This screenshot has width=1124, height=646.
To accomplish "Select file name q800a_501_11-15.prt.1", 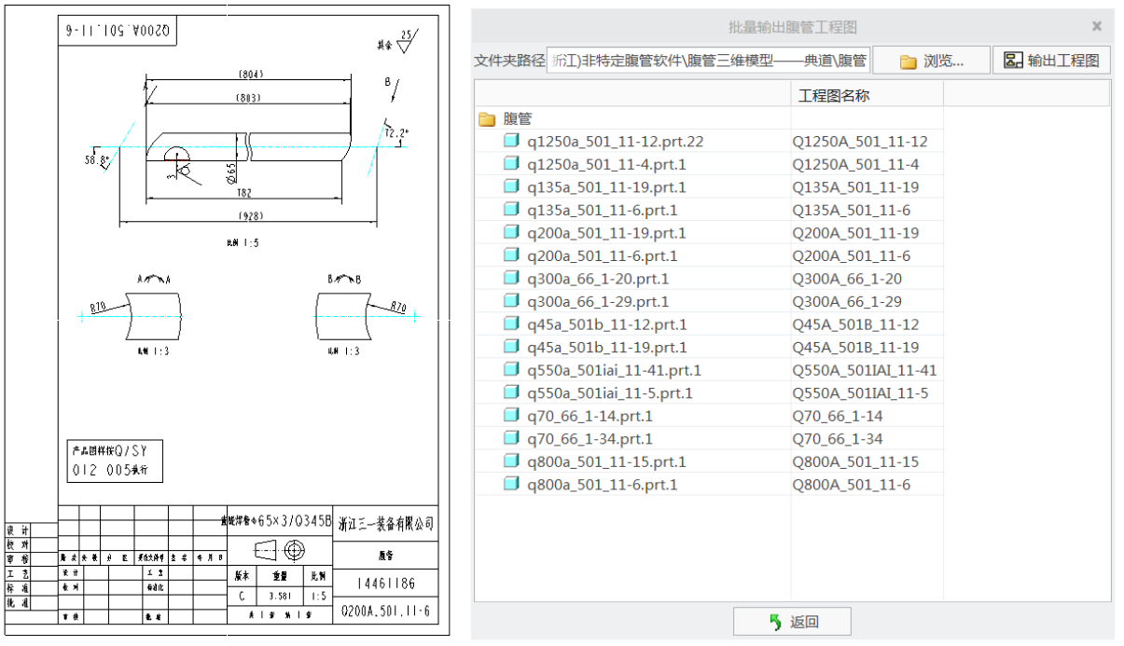I will pyautogui.click(x=606, y=461).
